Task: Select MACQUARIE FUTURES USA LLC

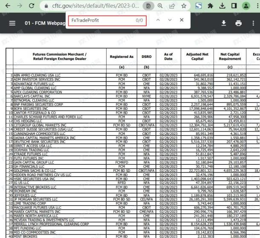Action: coord(38,207)
